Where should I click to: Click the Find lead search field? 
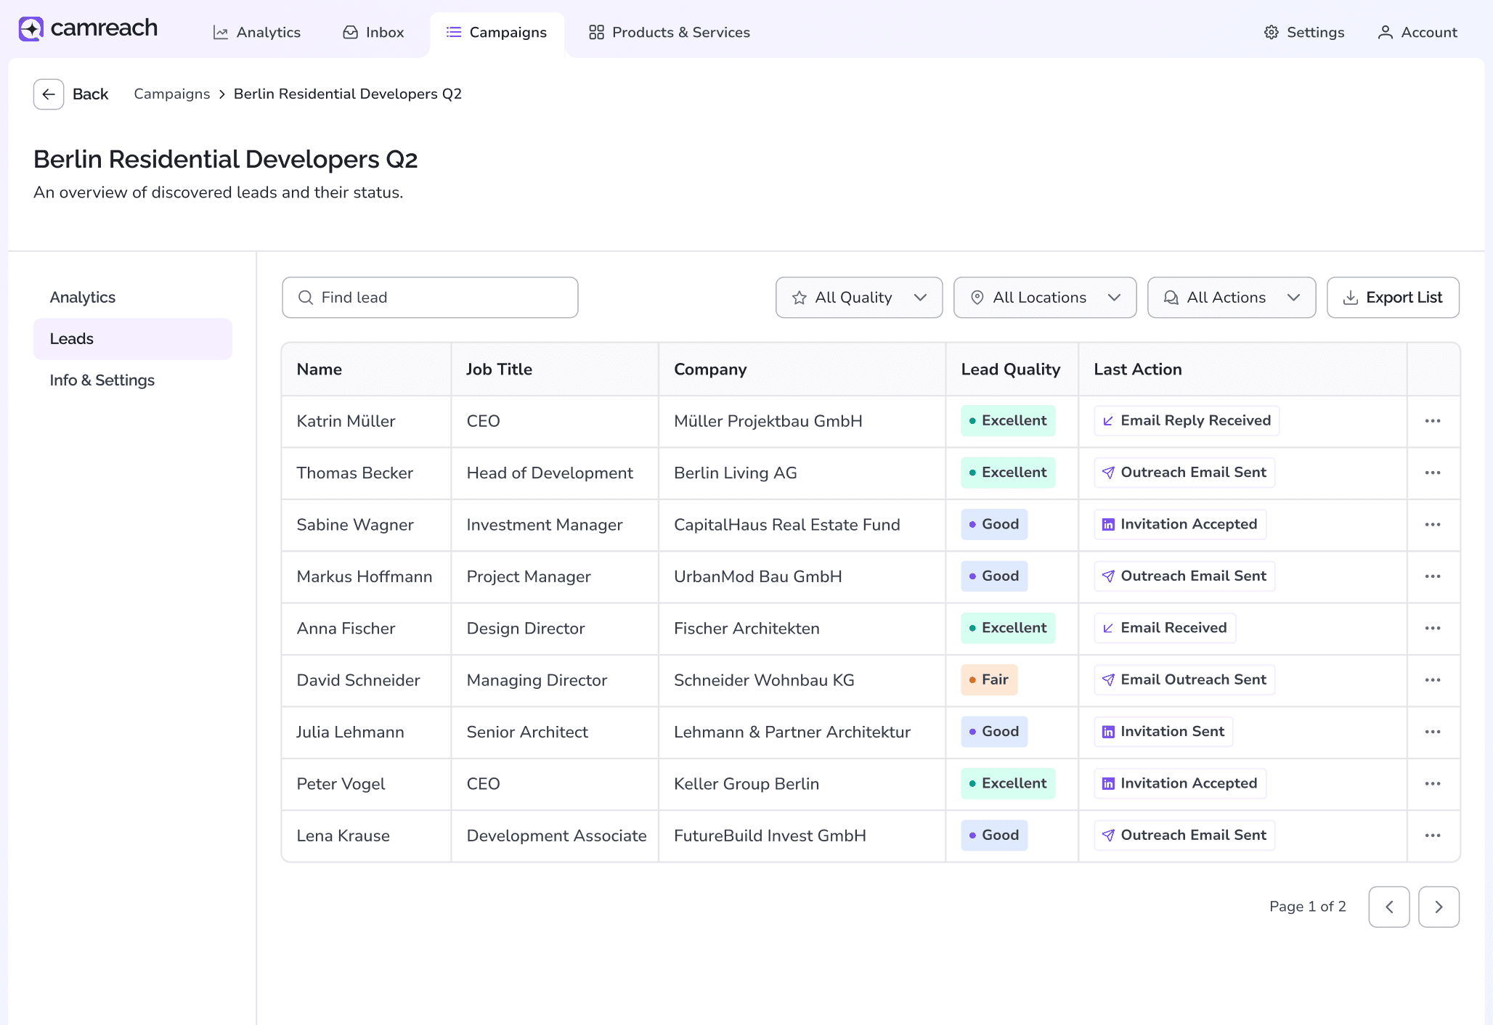(x=430, y=298)
